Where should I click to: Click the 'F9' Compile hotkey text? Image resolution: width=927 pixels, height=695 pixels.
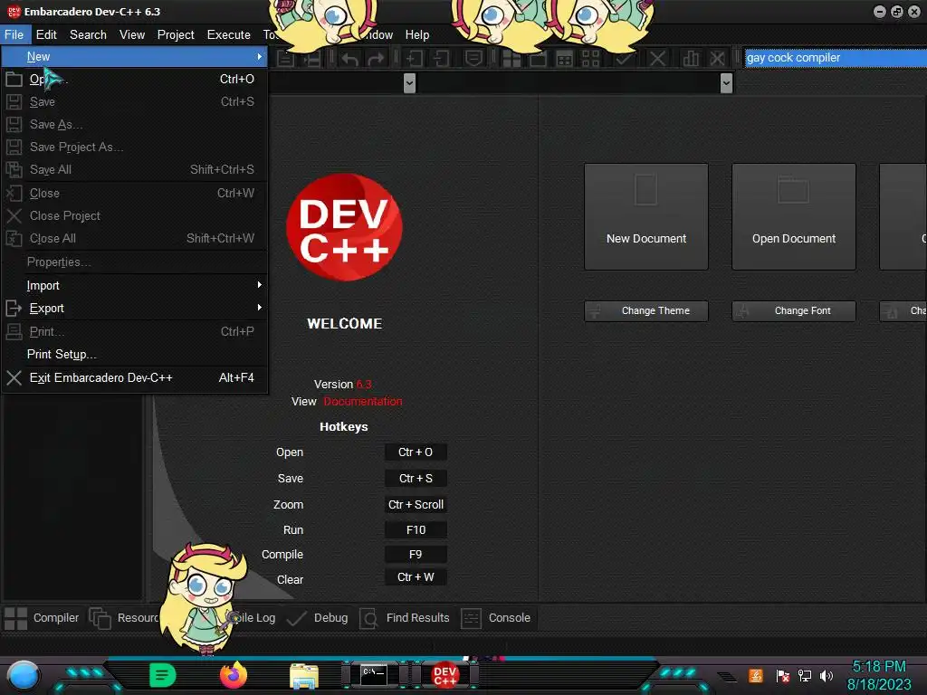(x=416, y=555)
